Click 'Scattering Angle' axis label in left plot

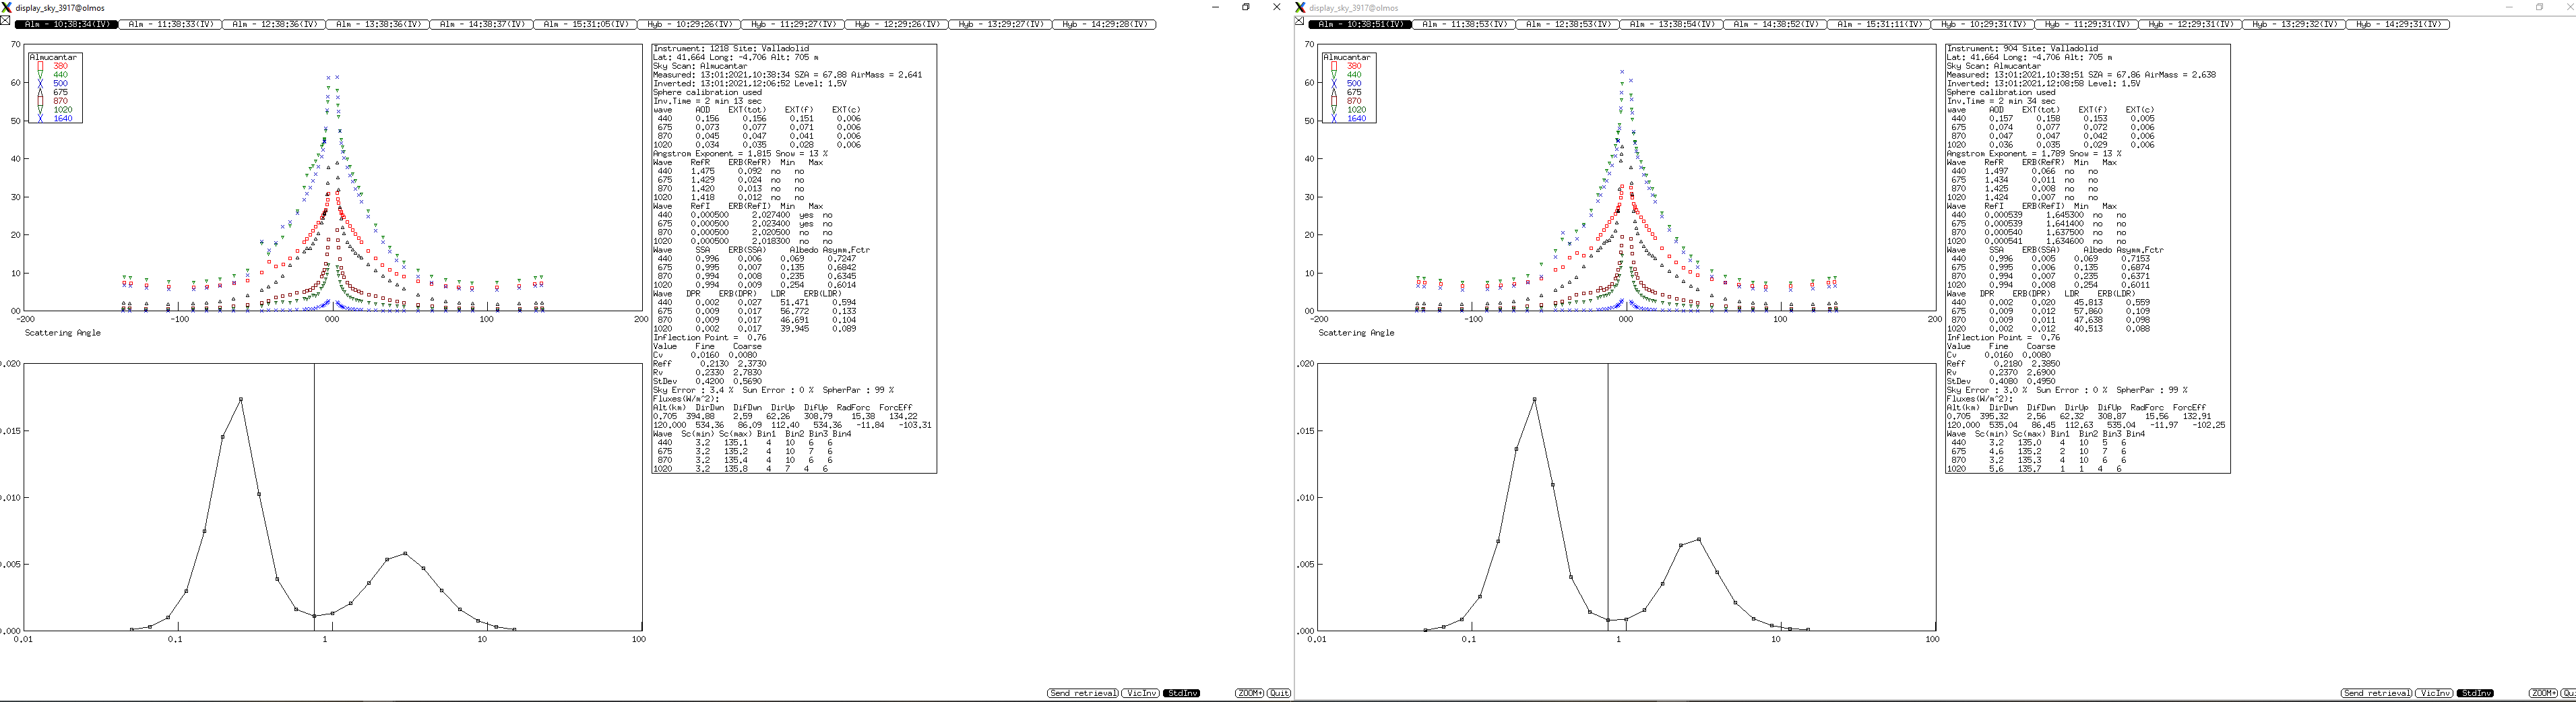click(63, 333)
